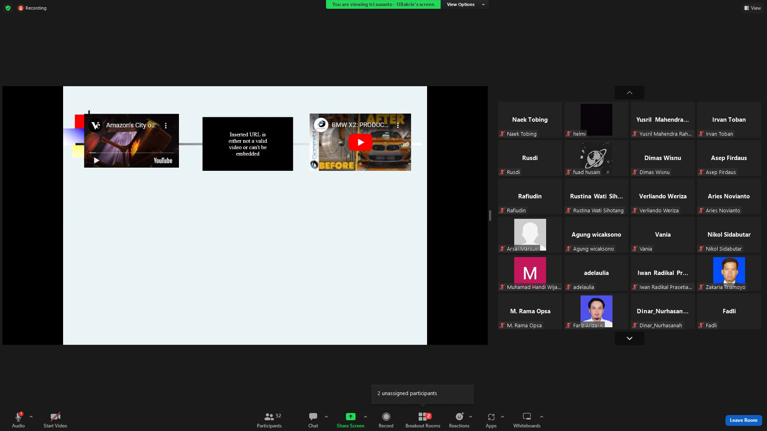Open the View Options dropdown
This screenshot has width=767, height=431.
[465, 4]
